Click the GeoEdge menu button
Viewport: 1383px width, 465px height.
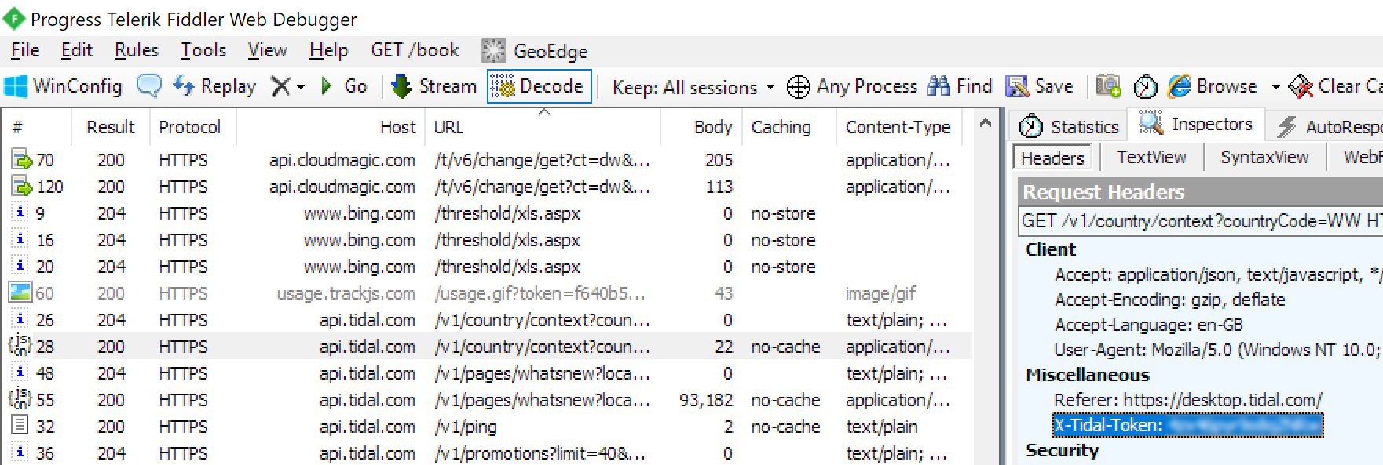coord(536,51)
